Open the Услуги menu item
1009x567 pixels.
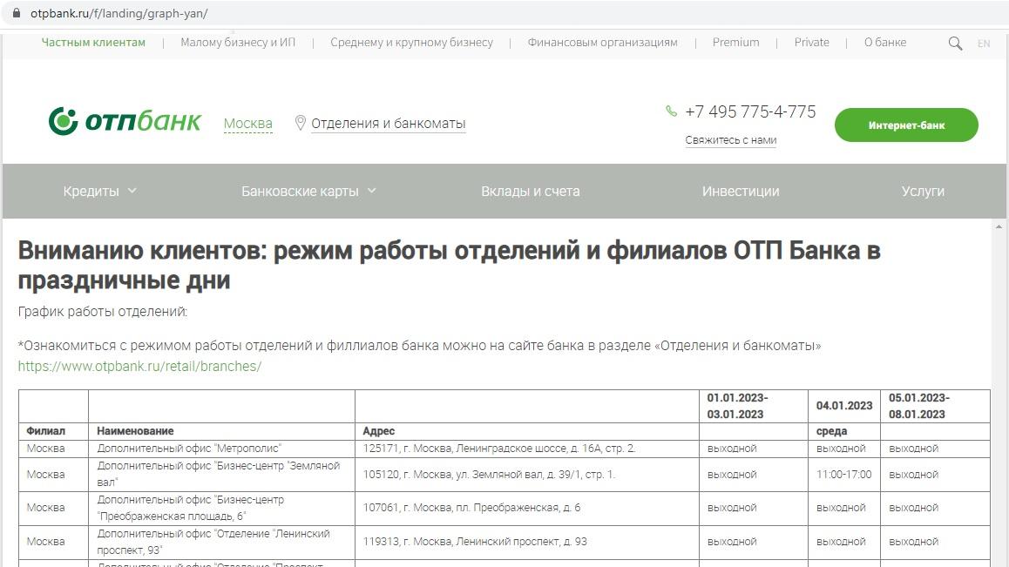pos(923,191)
